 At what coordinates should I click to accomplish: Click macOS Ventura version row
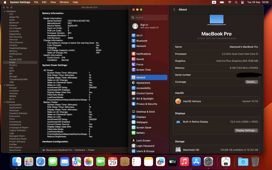click(x=217, y=101)
